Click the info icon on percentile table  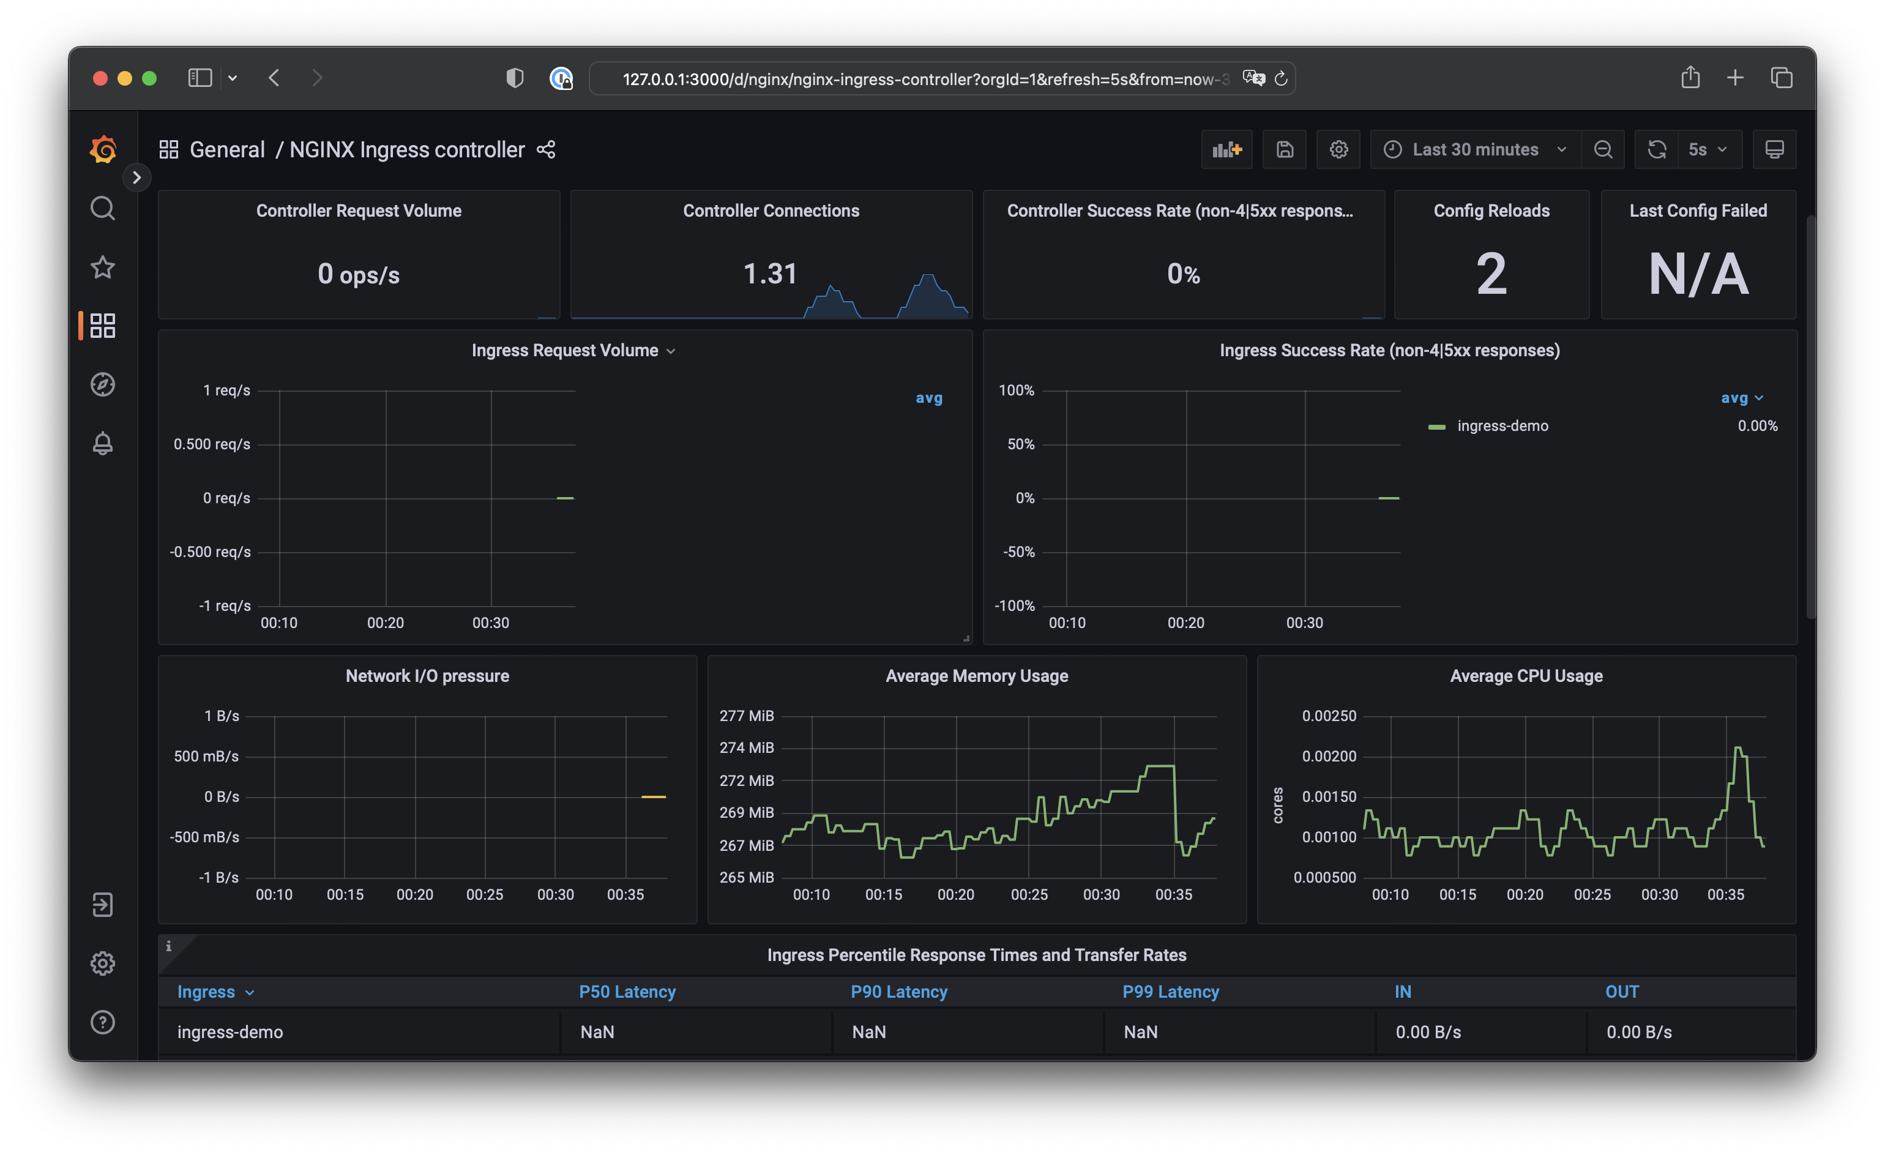point(168,946)
